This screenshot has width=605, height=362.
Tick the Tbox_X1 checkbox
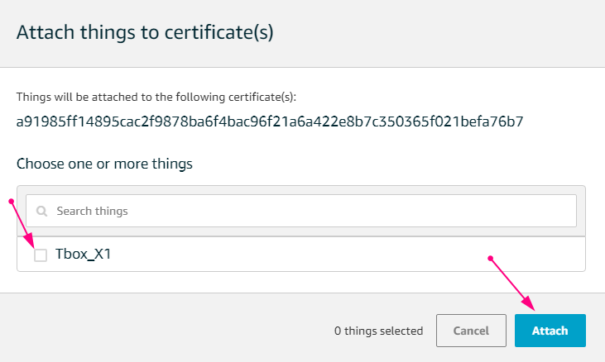click(41, 255)
